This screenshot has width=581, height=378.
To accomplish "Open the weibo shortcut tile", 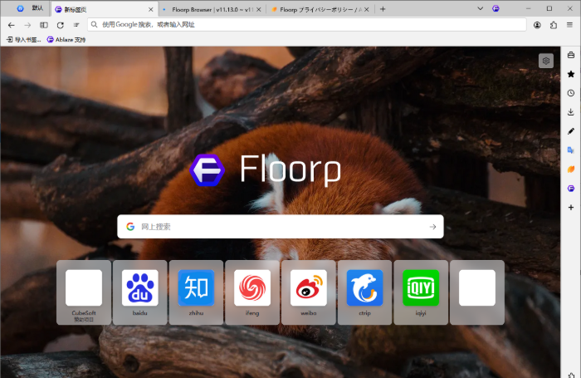I will (x=309, y=292).
